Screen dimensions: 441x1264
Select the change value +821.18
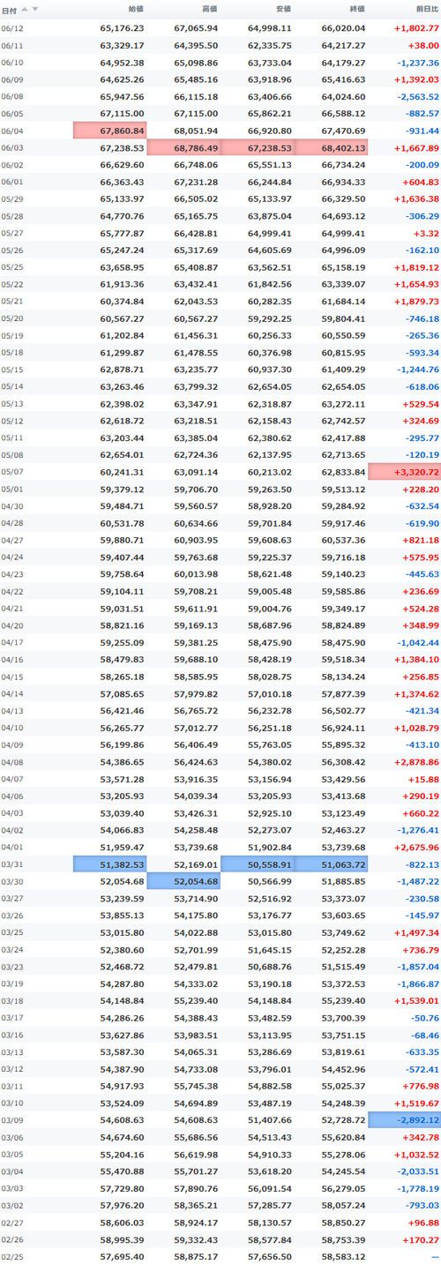[x=421, y=541]
